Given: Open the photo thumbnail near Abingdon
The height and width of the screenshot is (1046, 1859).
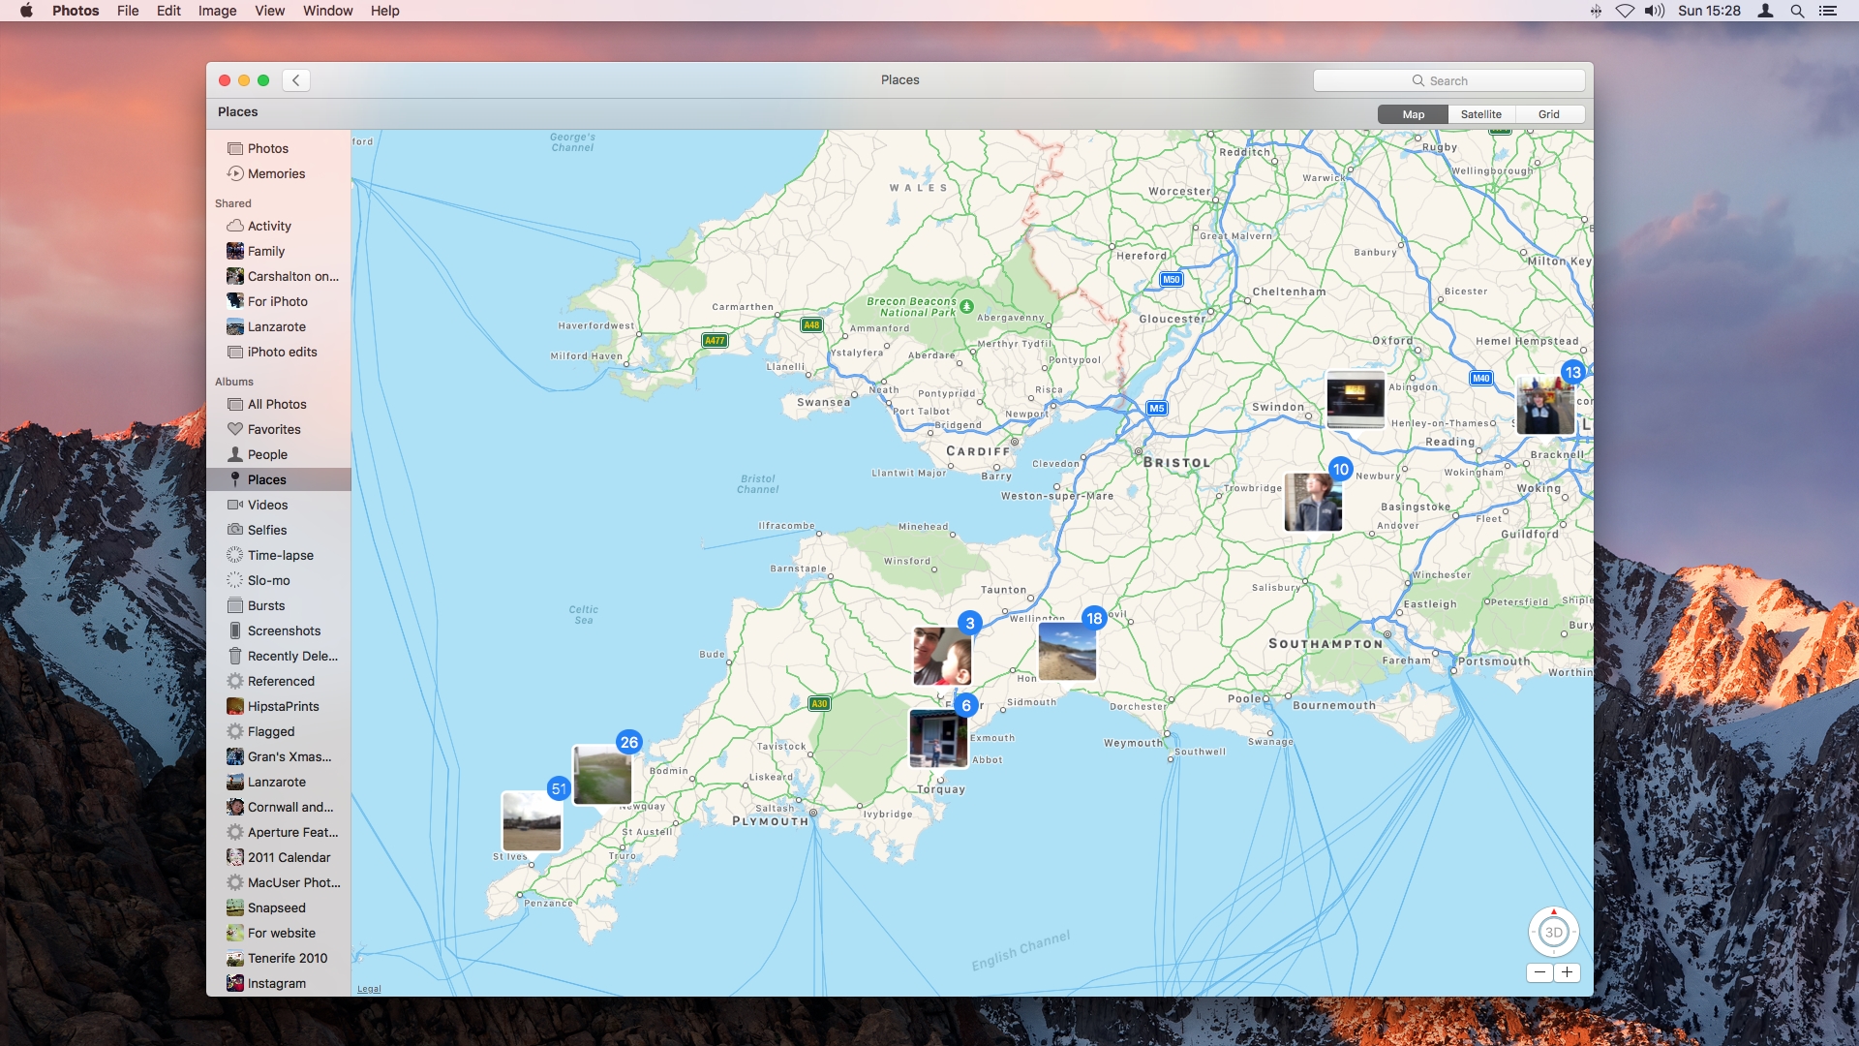Looking at the screenshot, I should coord(1356,399).
